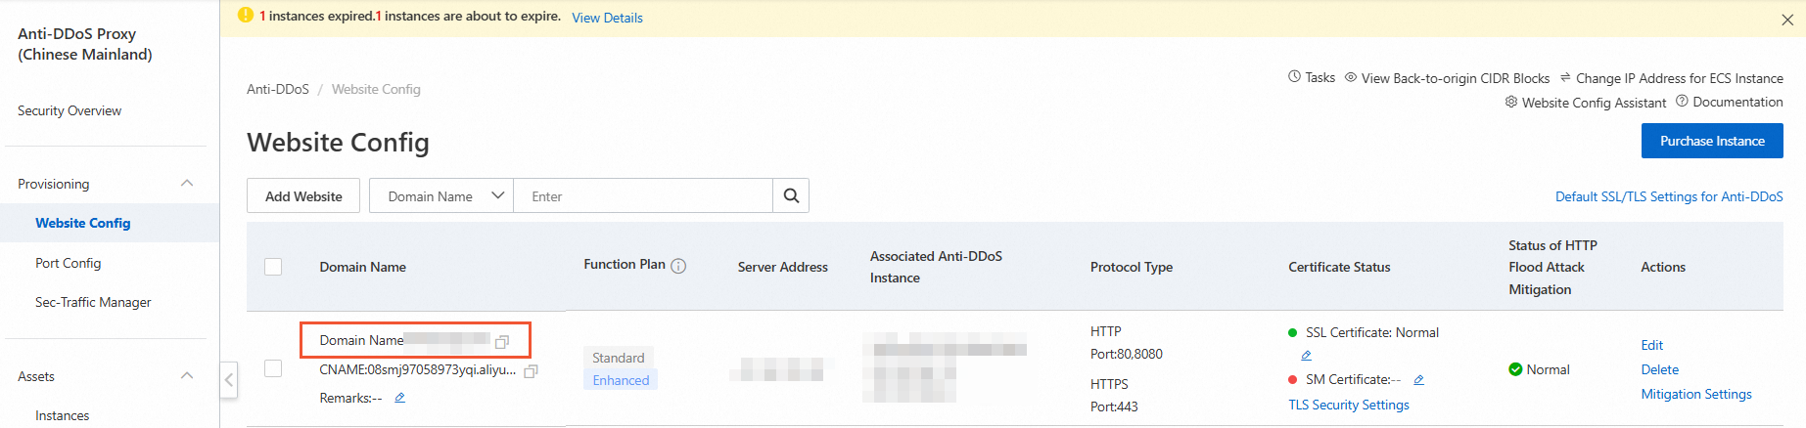Screen dimensions: 1806x428
Task: Open the Tasks link
Action: (x=1320, y=77)
